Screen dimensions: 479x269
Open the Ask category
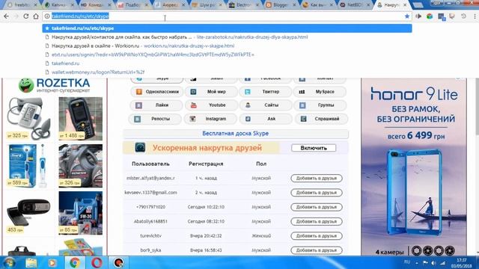(265, 119)
